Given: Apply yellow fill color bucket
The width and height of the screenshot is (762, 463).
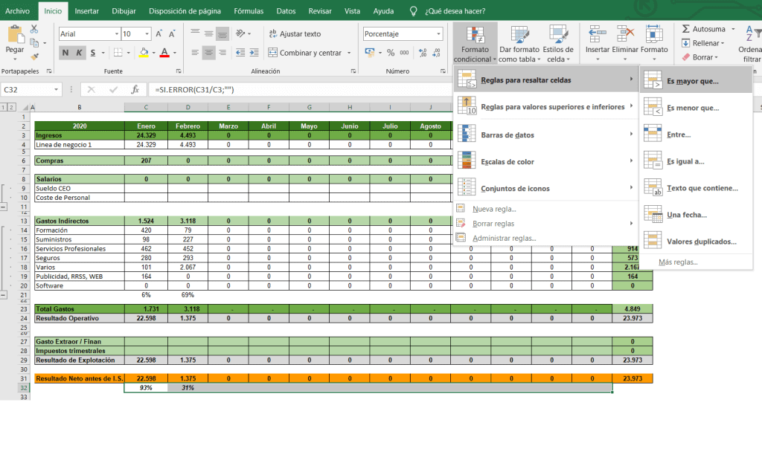Looking at the screenshot, I should 144,53.
